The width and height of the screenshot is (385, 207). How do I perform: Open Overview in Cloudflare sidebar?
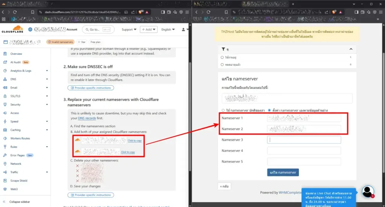click(16, 54)
